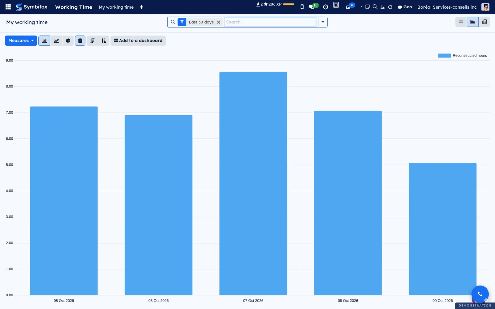
Task: Toggle the sun theme icon
Action: 390,7
